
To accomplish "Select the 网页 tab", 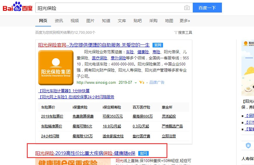I will [43, 21].
